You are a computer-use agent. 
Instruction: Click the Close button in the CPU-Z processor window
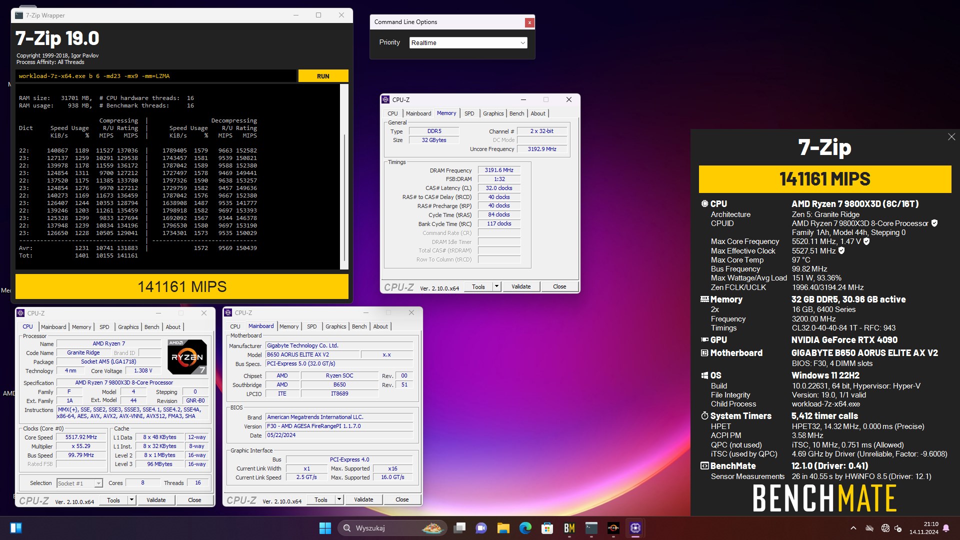pos(194,500)
